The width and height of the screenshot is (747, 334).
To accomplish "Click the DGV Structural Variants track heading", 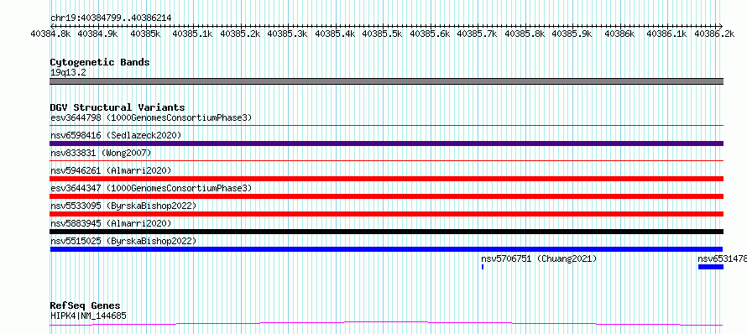I will click(x=118, y=107).
